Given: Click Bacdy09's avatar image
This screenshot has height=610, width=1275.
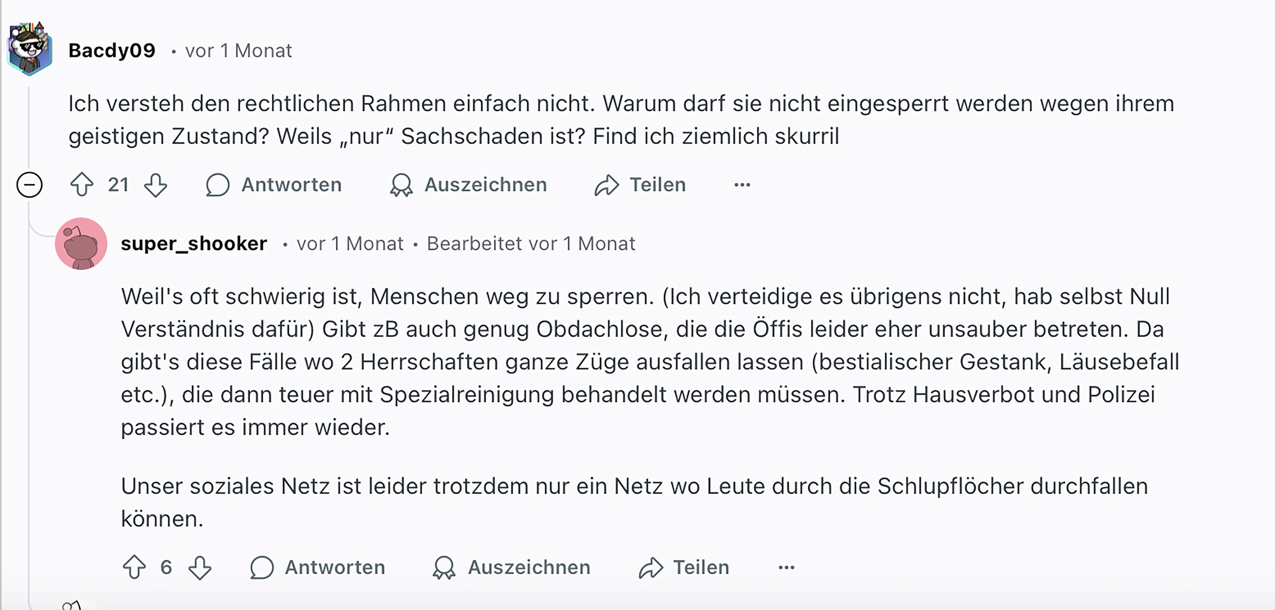Looking at the screenshot, I should tap(30, 48).
